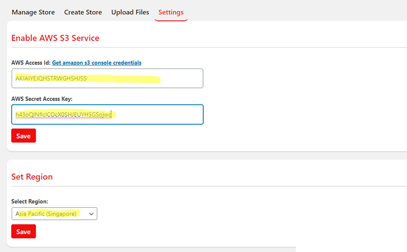Click the AWS Access Id input field
Viewport: 407px width, 252px height.
pyautogui.click(x=107, y=78)
